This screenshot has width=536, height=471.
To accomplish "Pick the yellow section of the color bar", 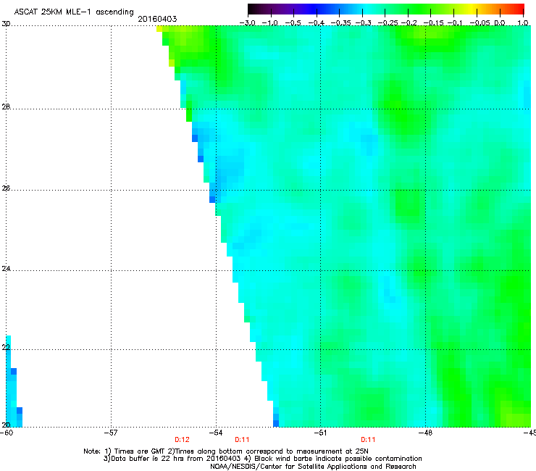I will [x=474, y=9].
